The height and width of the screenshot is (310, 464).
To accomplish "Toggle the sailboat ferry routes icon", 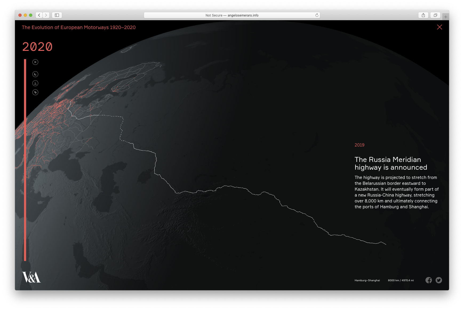I will (x=35, y=83).
